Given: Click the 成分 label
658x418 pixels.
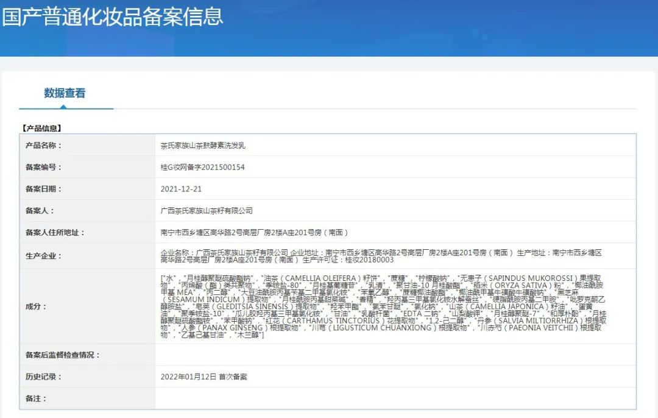Looking at the screenshot, I should [36, 306].
